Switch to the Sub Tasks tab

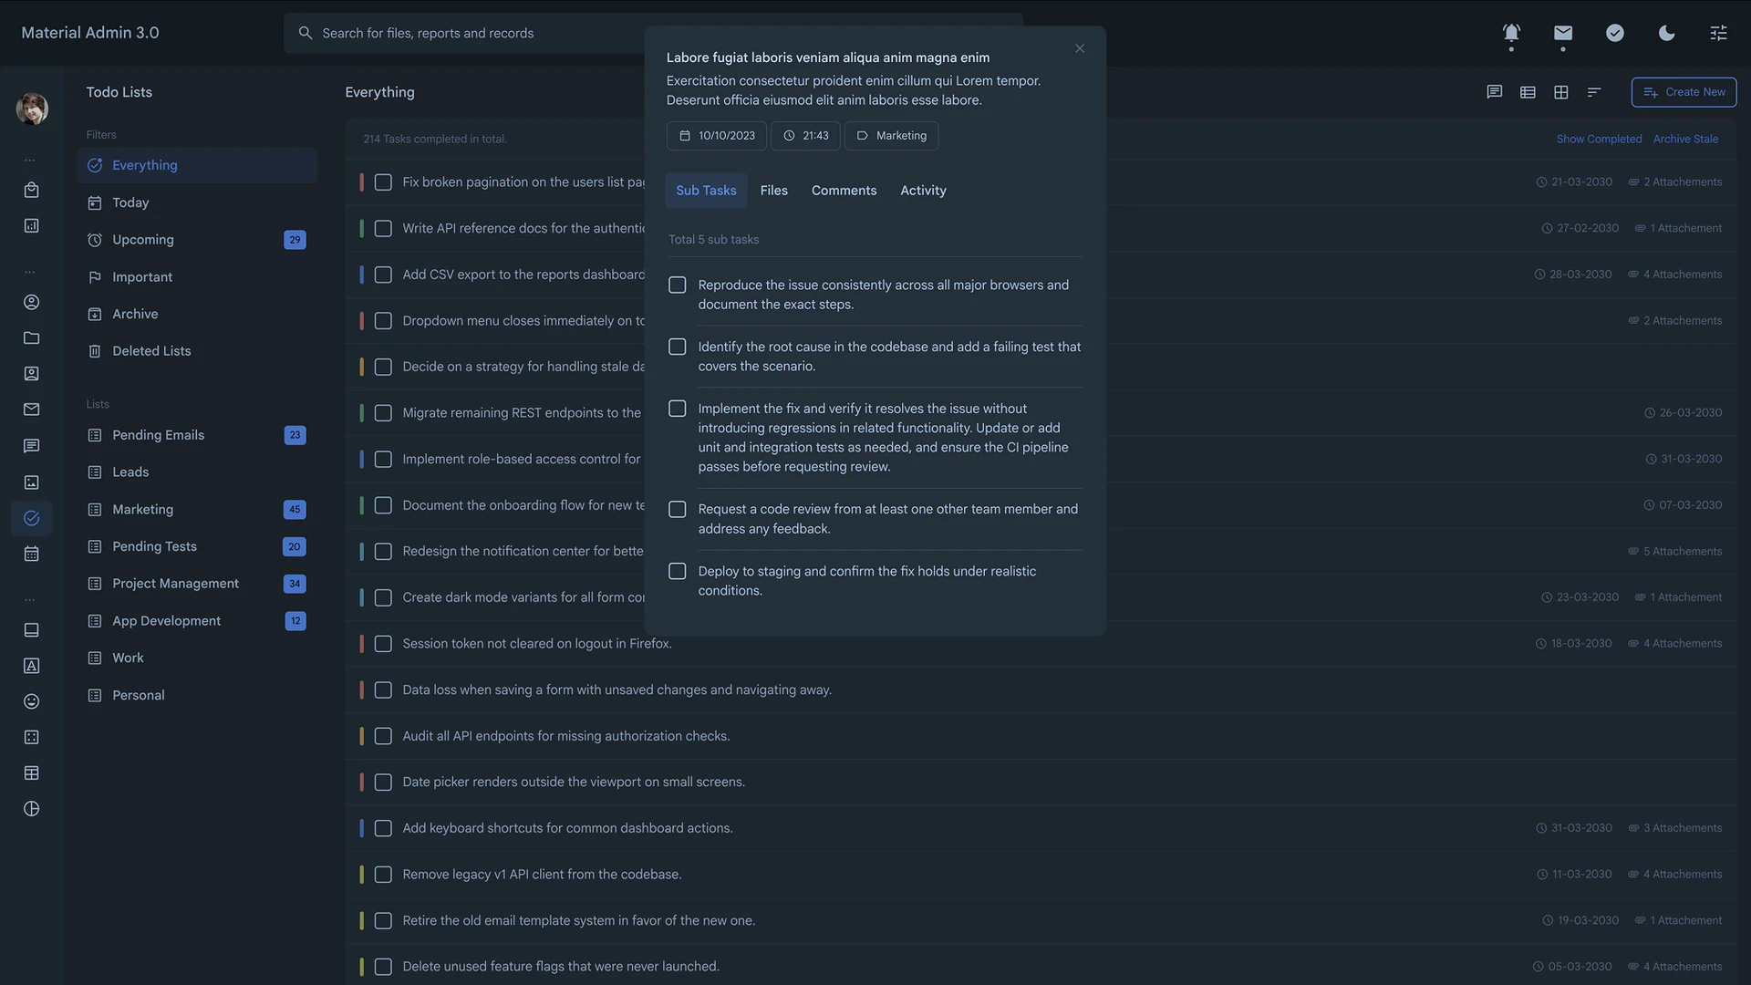point(706,191)
